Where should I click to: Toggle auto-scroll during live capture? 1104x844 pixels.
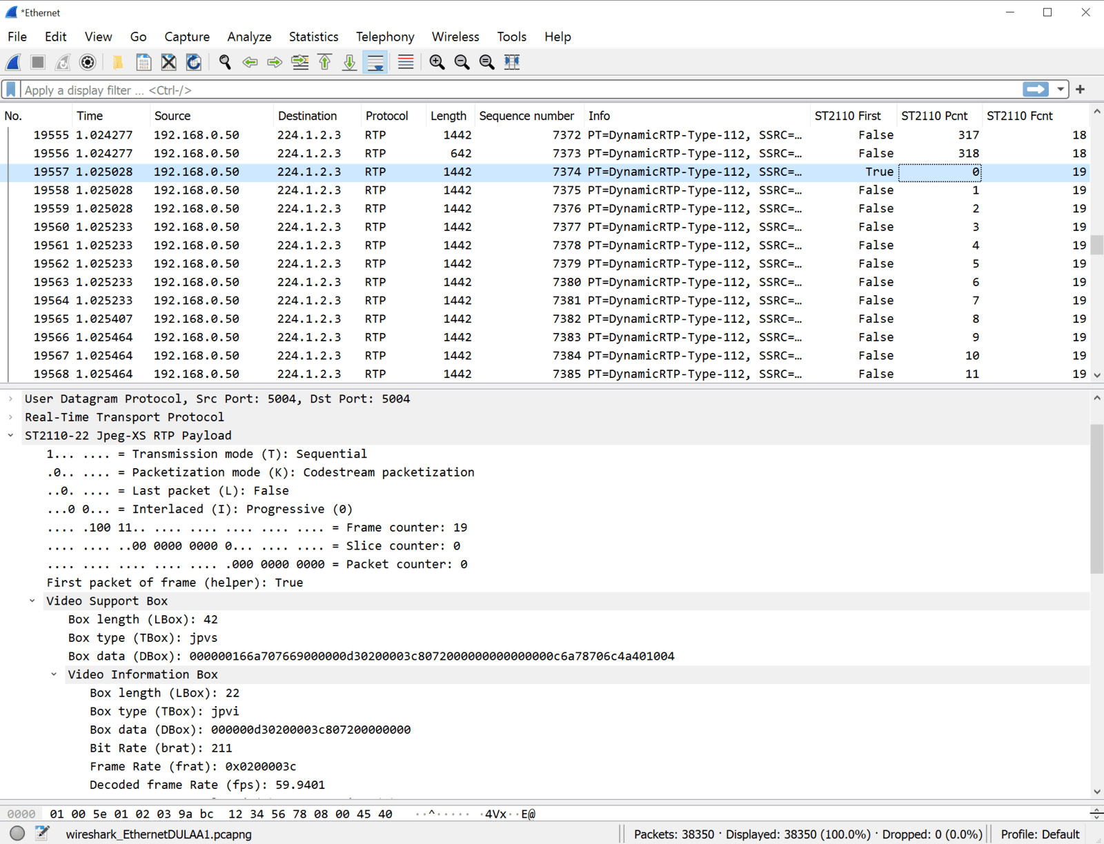click(376, 62)
